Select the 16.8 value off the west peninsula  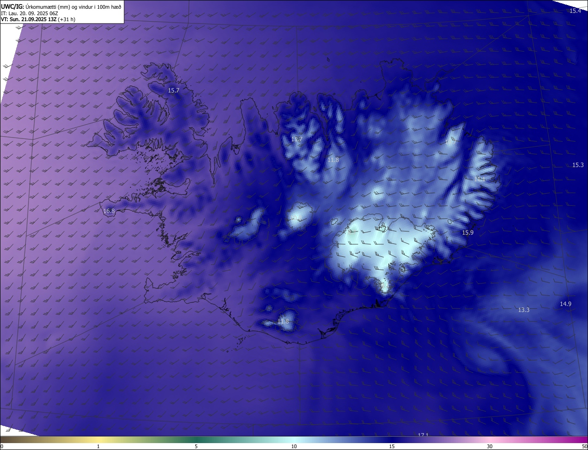click(109, 211)
